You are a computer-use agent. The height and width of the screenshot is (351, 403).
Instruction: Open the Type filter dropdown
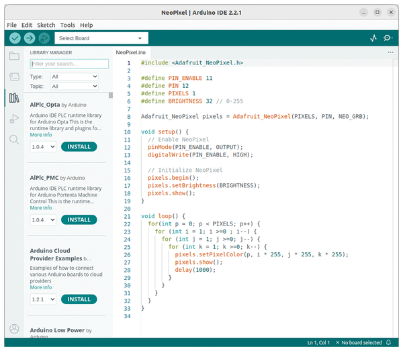tap(74, 77)
